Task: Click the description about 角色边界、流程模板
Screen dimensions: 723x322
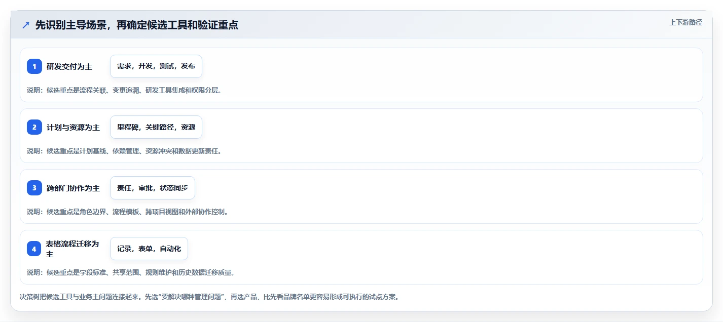Action: [x=128, y=212]
